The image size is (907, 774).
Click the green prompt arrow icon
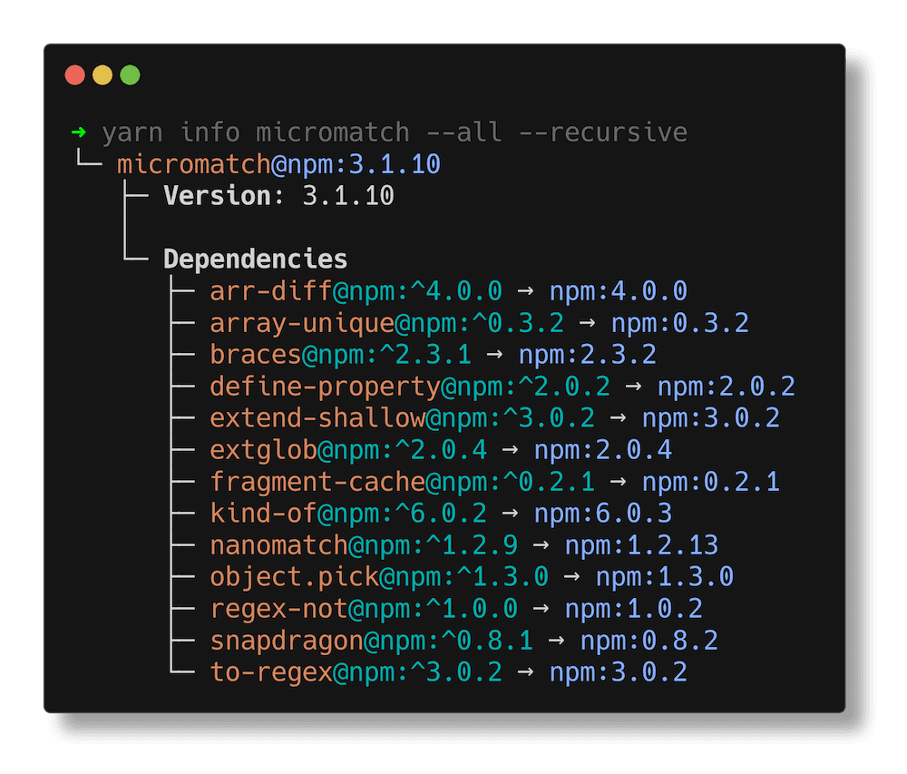coord(79,132)
